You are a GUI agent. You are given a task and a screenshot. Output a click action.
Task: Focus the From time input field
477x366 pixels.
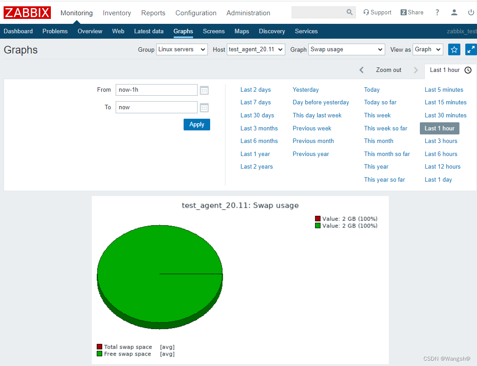156,90
